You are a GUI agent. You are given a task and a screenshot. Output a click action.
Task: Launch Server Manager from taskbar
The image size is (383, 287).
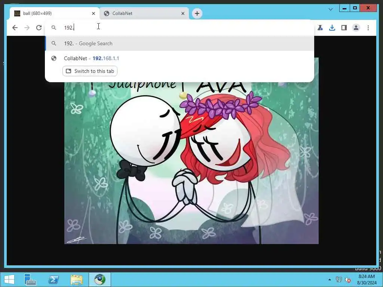pyautogui.click(x=30, y=280)
